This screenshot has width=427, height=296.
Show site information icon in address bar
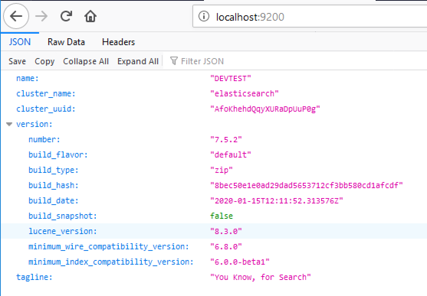[204, 16]
